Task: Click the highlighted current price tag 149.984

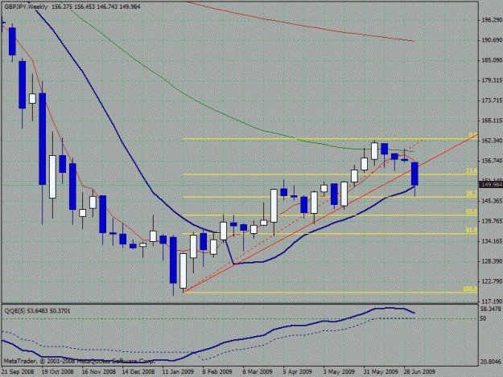Action: [x=491, y=185]
